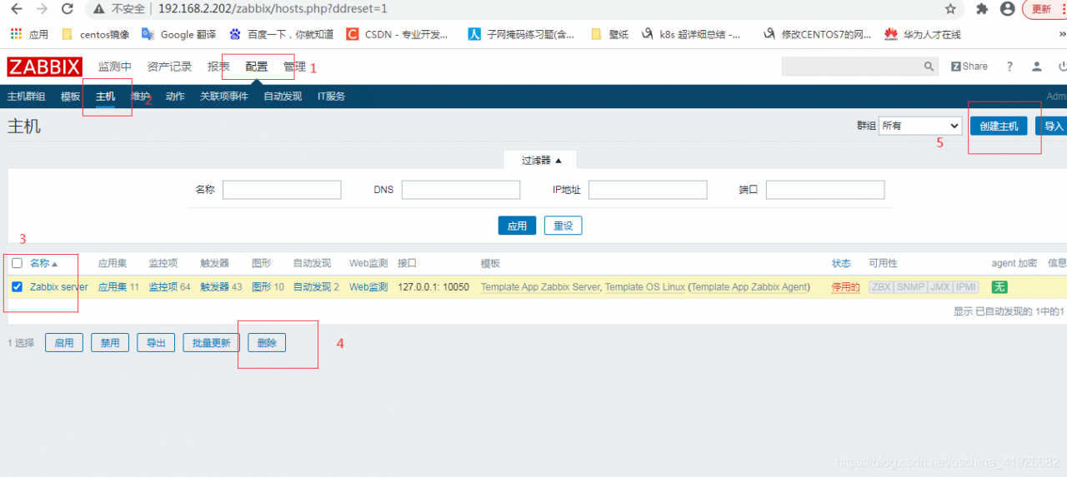Reload the page with refresh icon
This screenshot has width=1067, height=477.
click(69, 9)
